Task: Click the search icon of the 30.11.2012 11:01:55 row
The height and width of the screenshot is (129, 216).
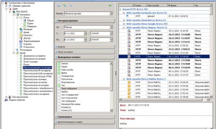Action: (129, 31)
